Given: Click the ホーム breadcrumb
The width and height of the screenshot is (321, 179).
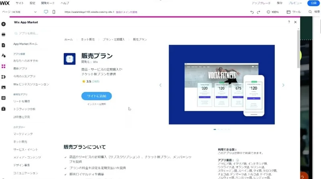Looking at the screenshot, I should 68,39.
